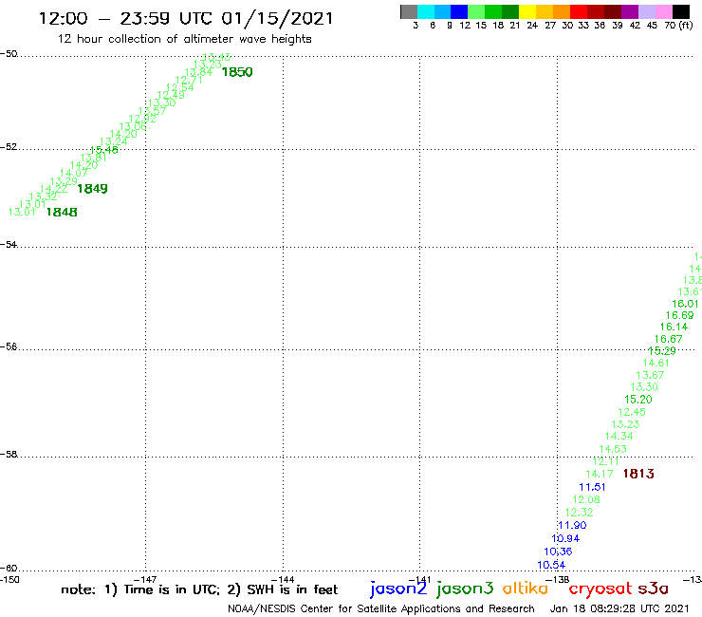Click the (ft) unit label in legend

click(686, 25)
